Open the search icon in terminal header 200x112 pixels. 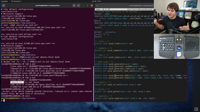pyautogui.click(x=74, y=6)
